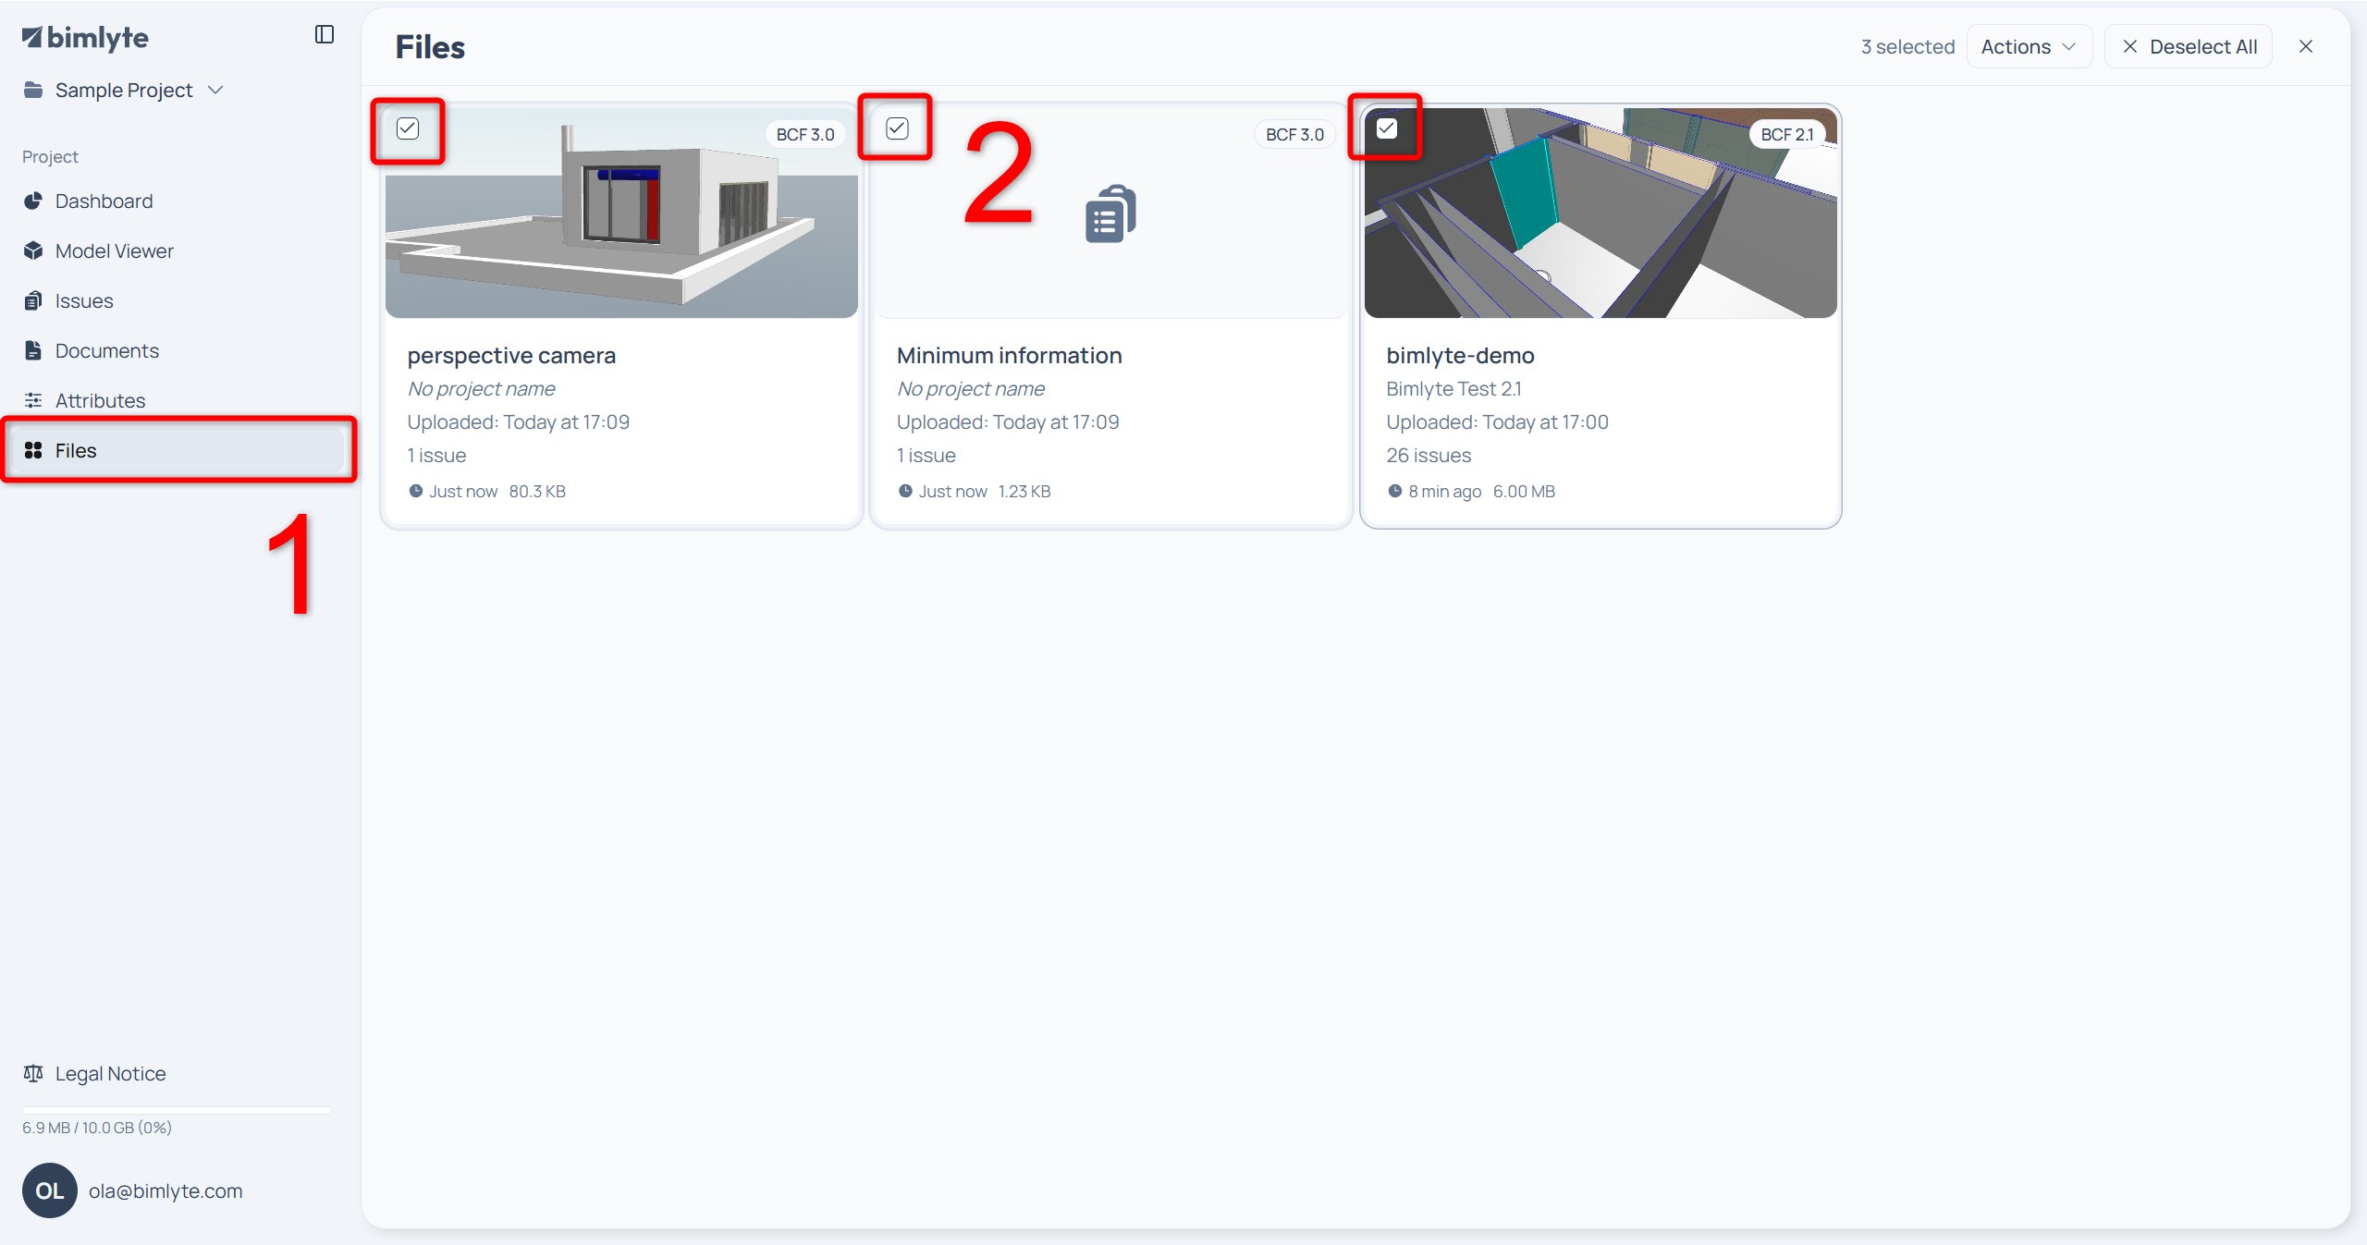Click the Files page heading
2367x1245 pixels.
point(430,47)
